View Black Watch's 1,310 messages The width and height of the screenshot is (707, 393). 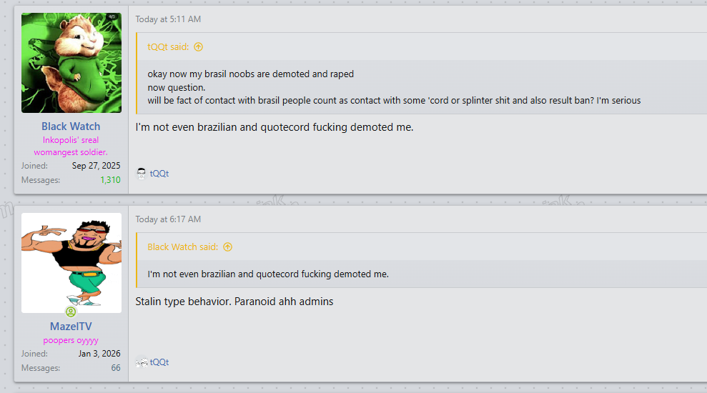(110, 180)
